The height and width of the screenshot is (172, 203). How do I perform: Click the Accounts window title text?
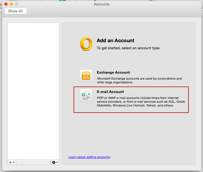(101, 4)
